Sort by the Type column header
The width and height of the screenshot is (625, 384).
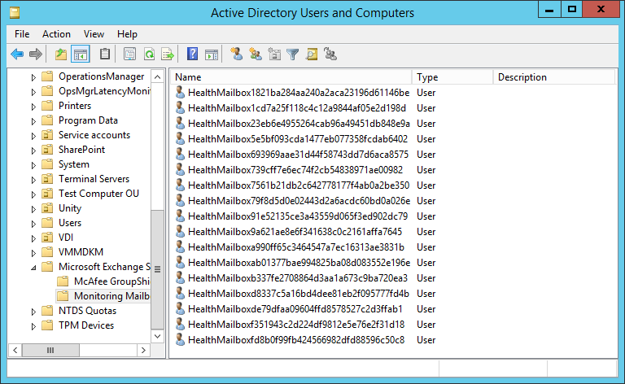[452, 77]
